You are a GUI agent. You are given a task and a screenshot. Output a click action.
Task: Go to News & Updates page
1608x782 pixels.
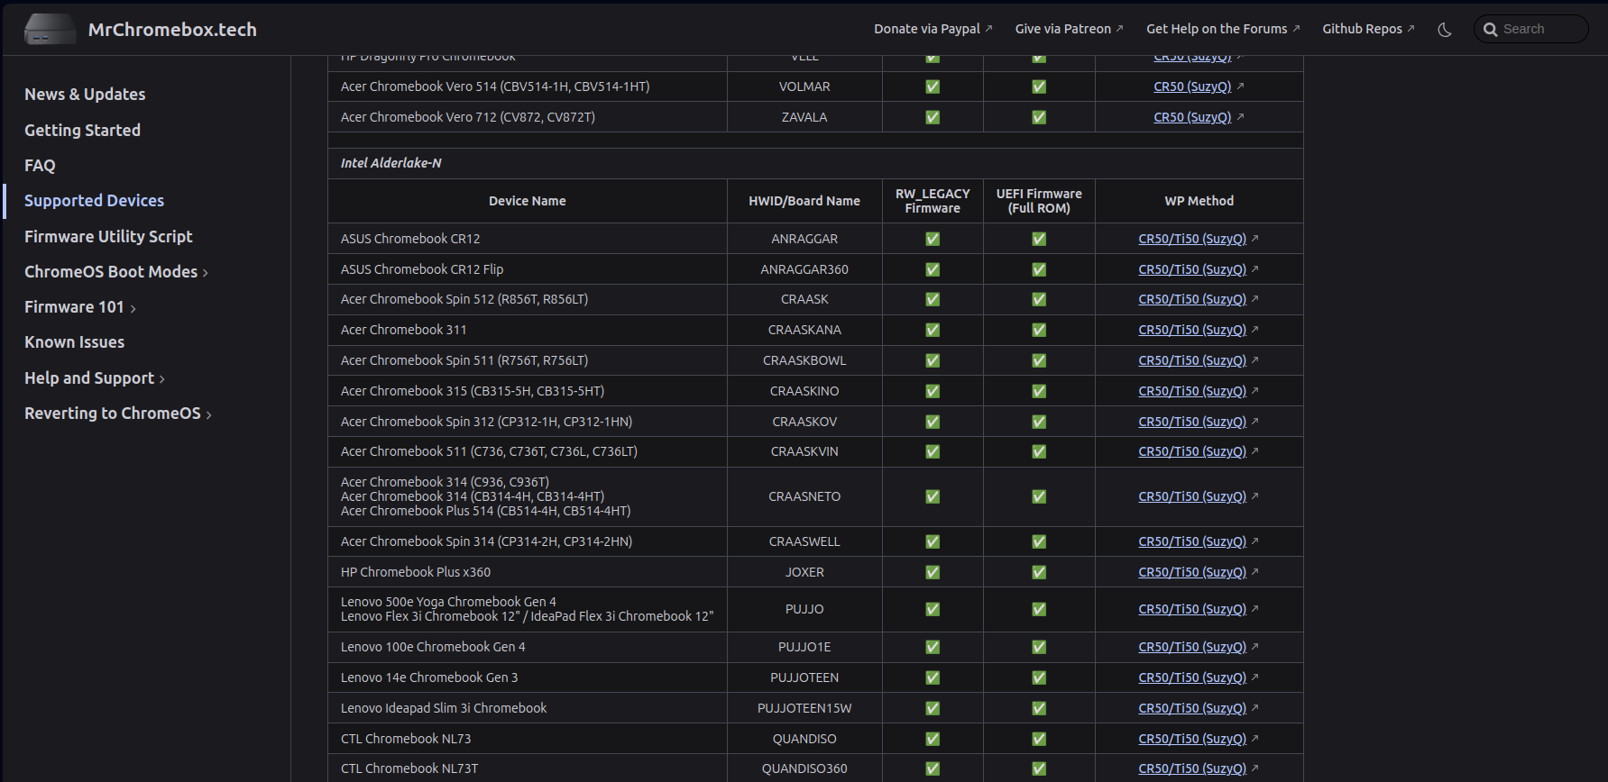click(x=85, y=95)
